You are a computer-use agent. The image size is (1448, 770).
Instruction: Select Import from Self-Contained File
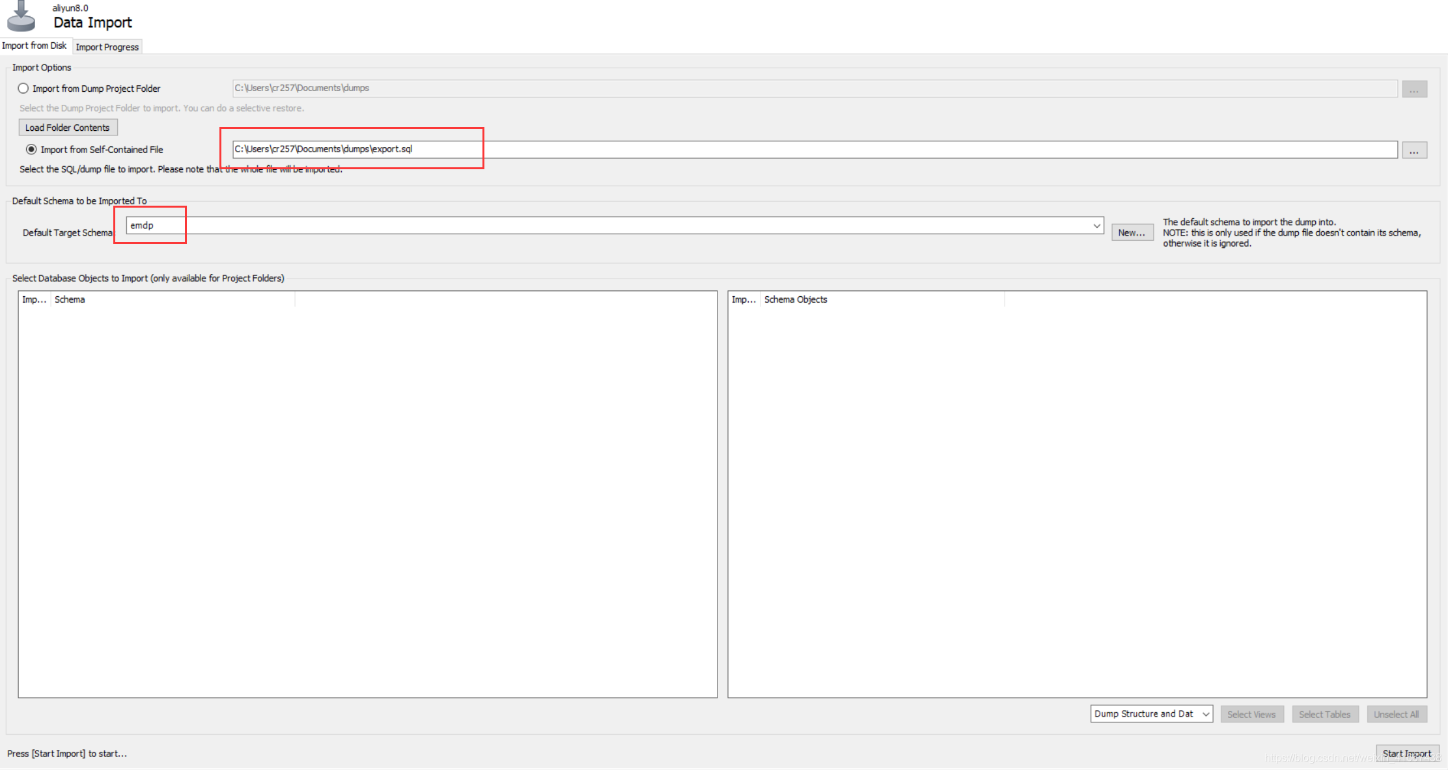point(31,150)
